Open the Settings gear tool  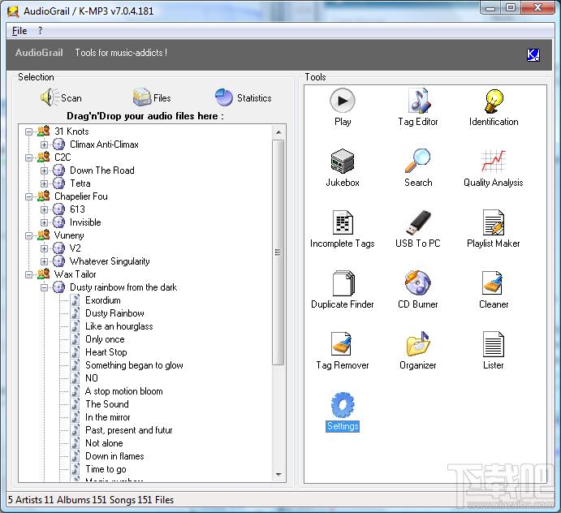click(x=343, y=412)
